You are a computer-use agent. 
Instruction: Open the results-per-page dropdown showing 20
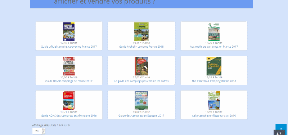tap(39, 131)
